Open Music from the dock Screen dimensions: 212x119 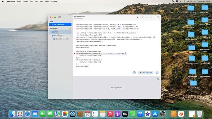pyautogui.click(x=110, y=114)
